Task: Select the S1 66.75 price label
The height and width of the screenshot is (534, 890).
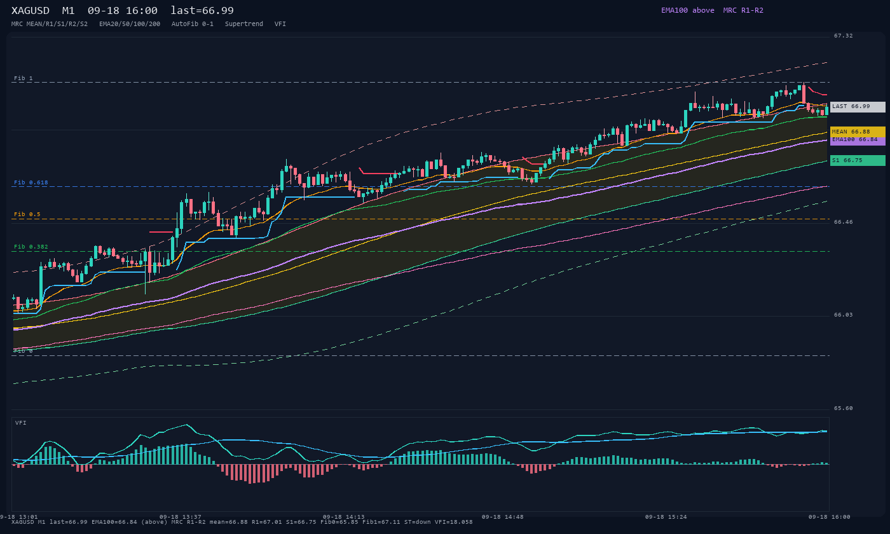Action: click(x=858, y=160)
